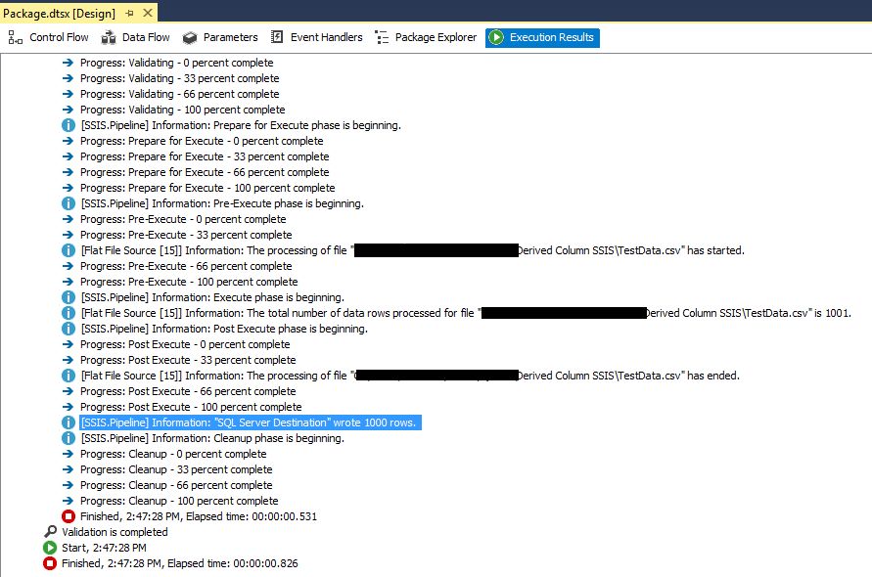Select 'Prepare for Execute phase is beginning' message

pos(241,125)
